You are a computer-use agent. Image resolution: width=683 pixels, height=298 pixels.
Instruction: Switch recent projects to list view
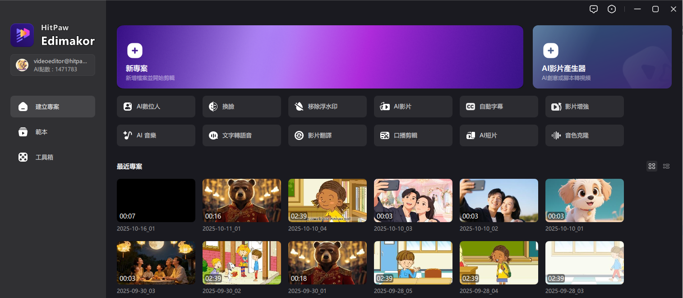point(666,166)
